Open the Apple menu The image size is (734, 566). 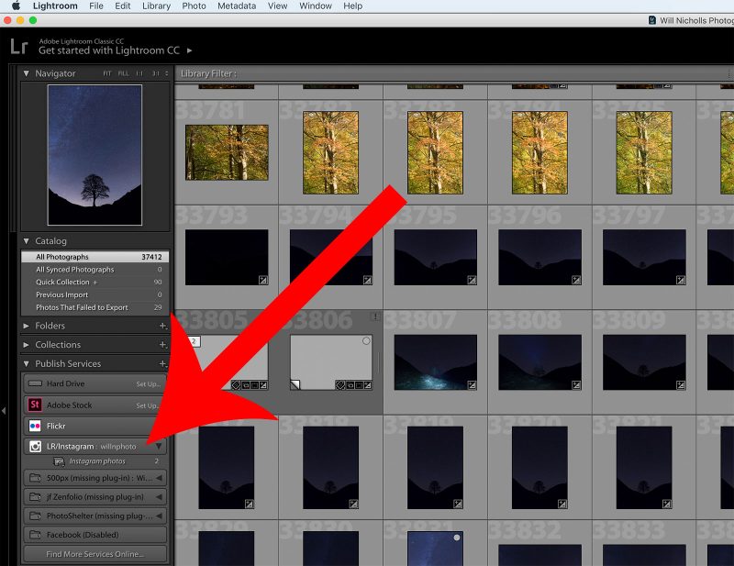point(16,6)
